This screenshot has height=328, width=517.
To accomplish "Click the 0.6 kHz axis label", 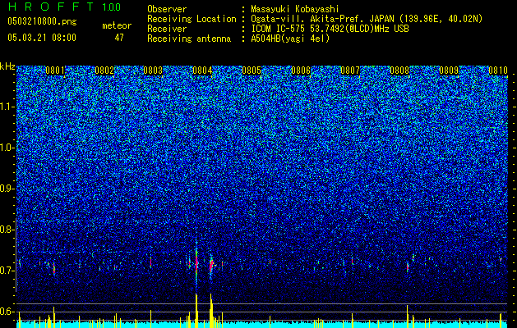I will coord(7,312).
